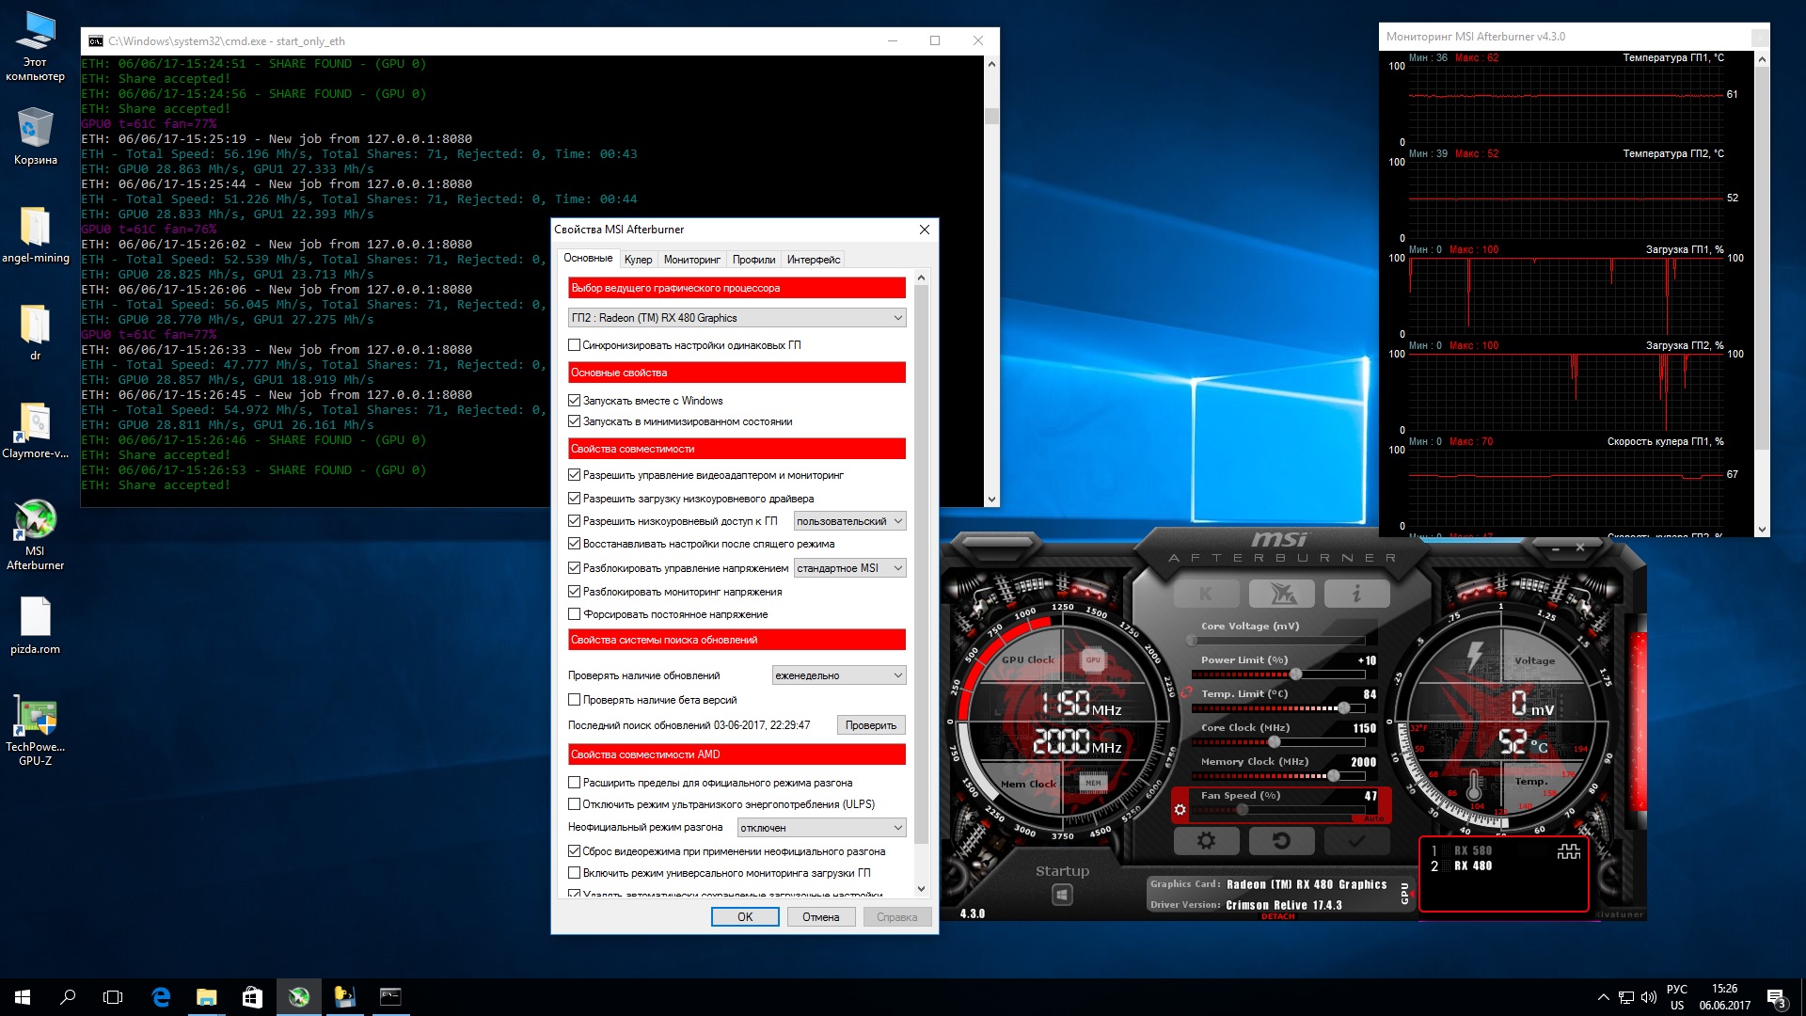Launch Microsoft Edge from taskbar
This screenshot has height=1016, width=1806.
(x=161, y=996)
